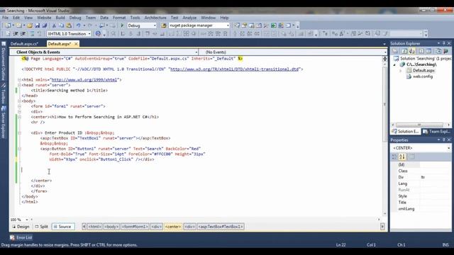Open the Debug configuration dropdown
The height and width of the screenshot is (255, 454).
pyautogui.click(x=155, y=25)
